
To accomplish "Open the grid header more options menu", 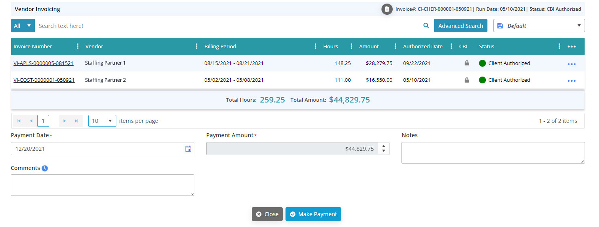I will point(571,47).
